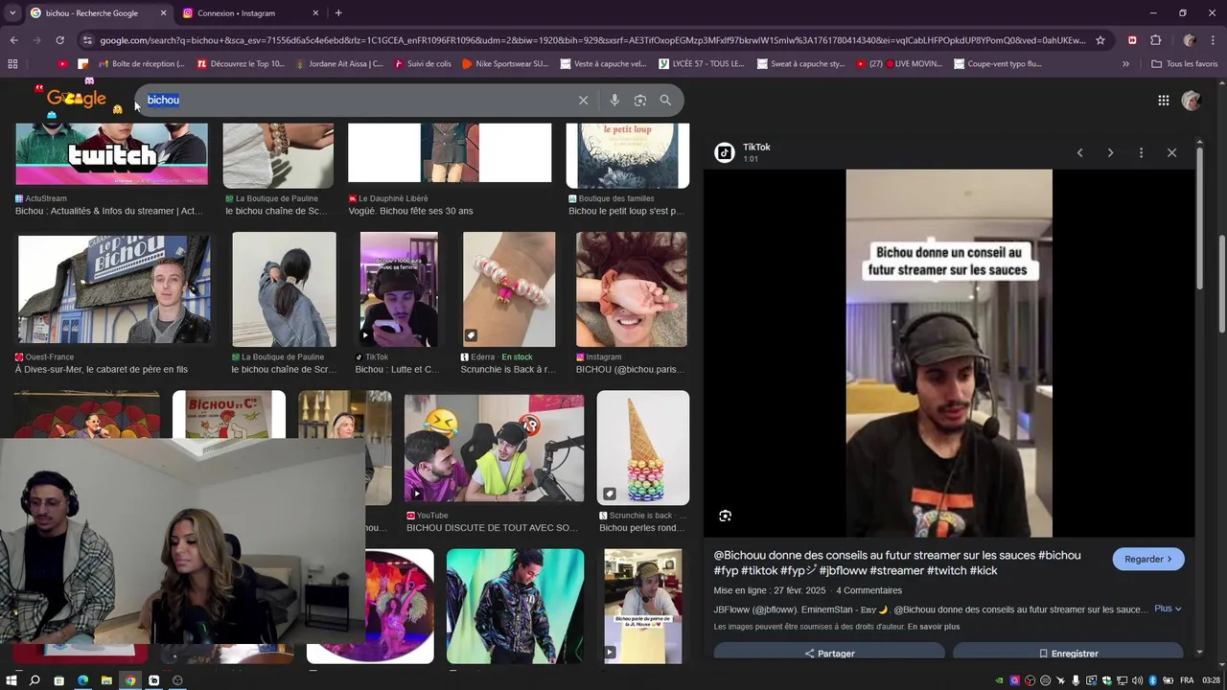Reload the page
The width and height of the screenshot is (1227, 690).
[59, 40]
